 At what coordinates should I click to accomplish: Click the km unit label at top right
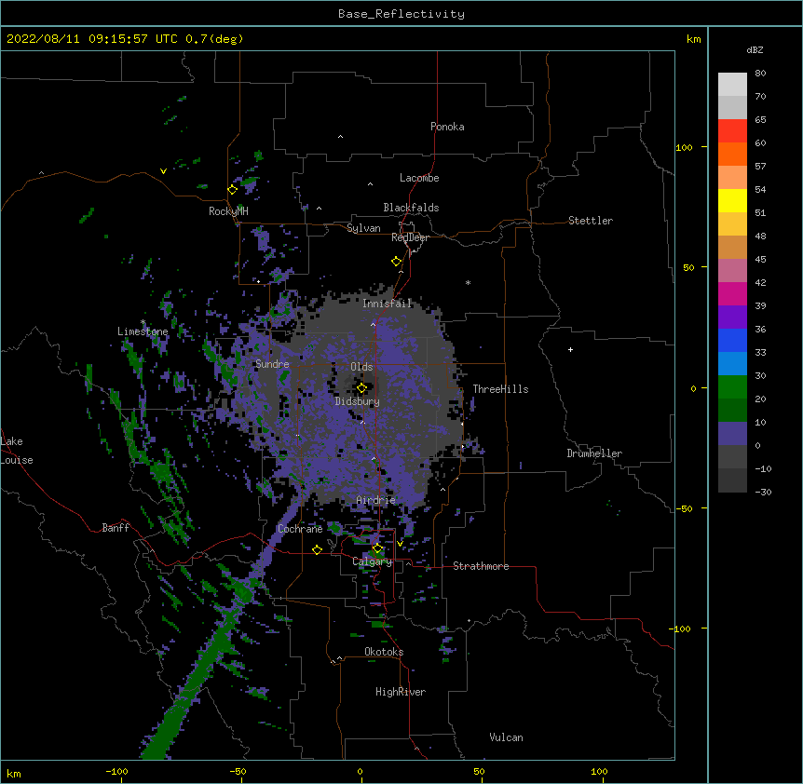click(693, 39)
